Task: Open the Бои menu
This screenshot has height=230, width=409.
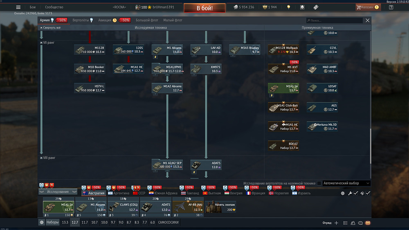Action: point(33,7)
